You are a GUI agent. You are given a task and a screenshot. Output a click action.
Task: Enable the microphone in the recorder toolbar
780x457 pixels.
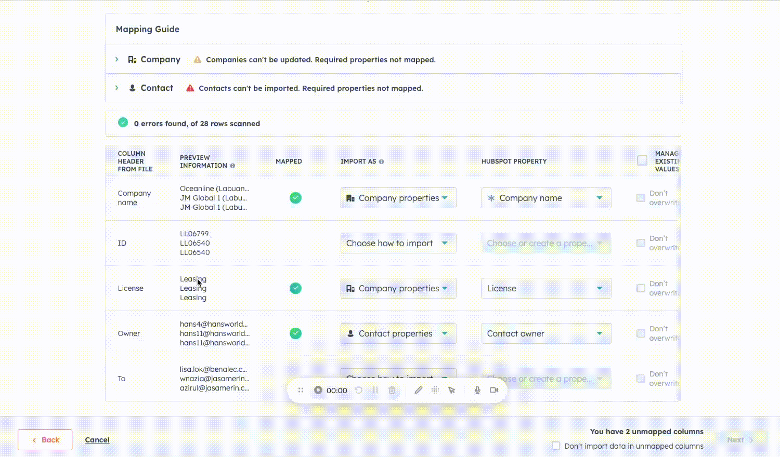477,390
